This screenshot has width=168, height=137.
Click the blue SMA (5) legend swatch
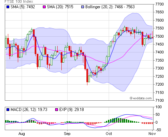click(x=8, y=7)
